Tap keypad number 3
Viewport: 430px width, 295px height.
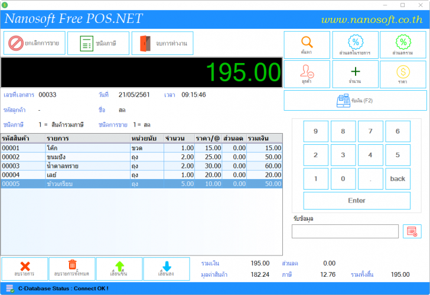(x=343, y=155)
